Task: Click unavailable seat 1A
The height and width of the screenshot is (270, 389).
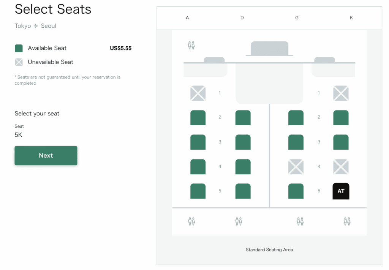Action: 198,93
